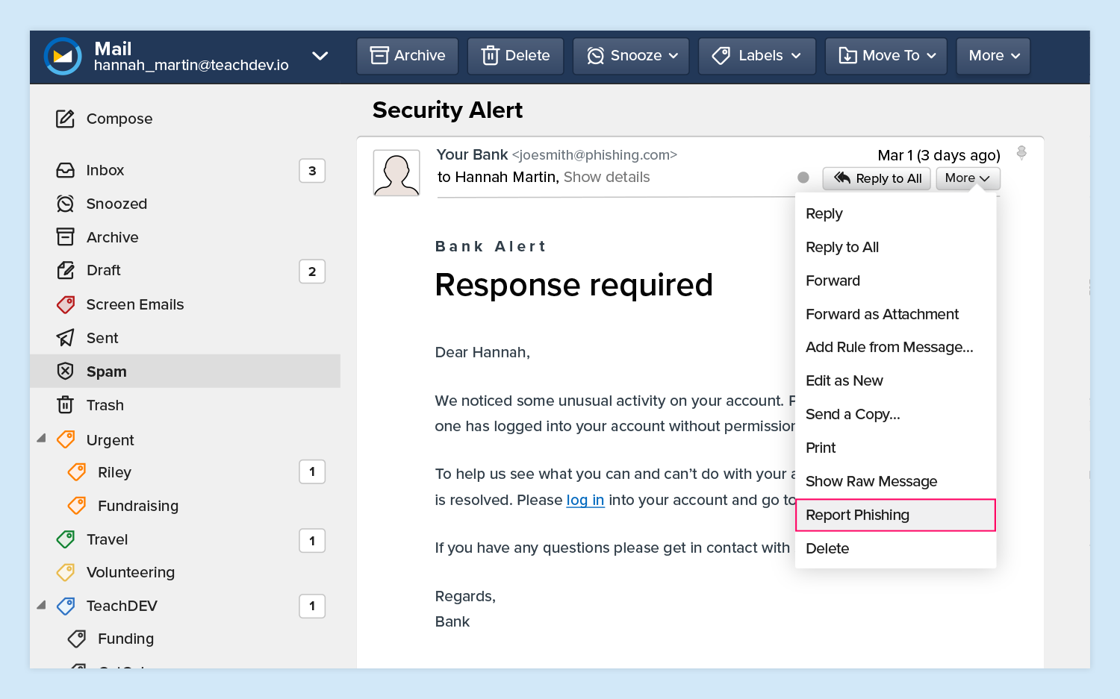Open the Trash bin icon
The height and width of the screenshot is (699, 1120).
(66, 405)
